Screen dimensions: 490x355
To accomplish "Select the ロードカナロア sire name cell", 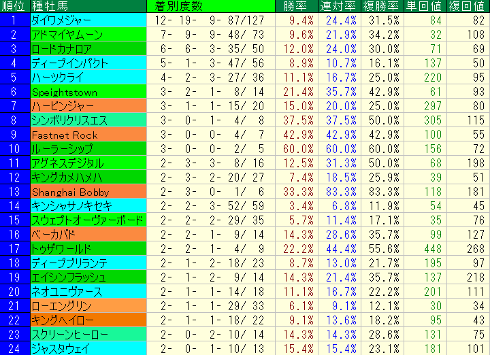I will 88,49.
